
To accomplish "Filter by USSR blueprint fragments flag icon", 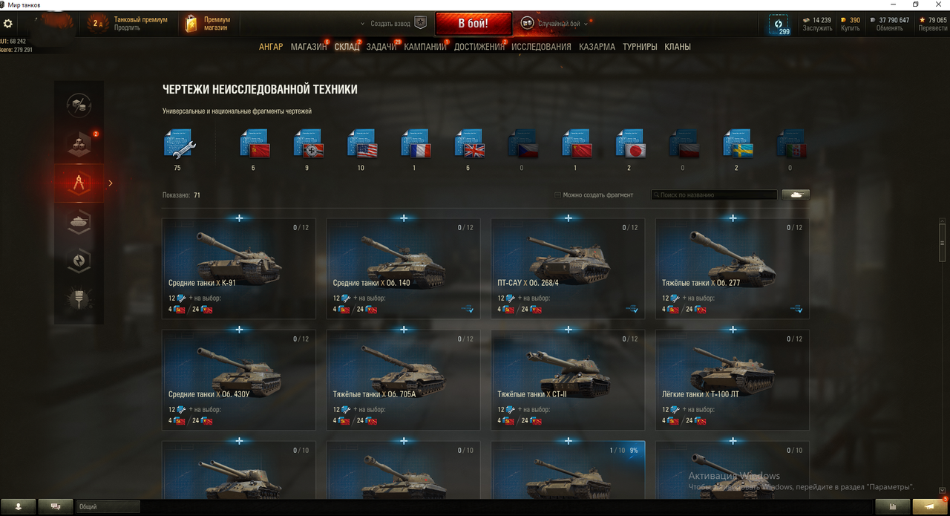I will click(x=255, y=143).
